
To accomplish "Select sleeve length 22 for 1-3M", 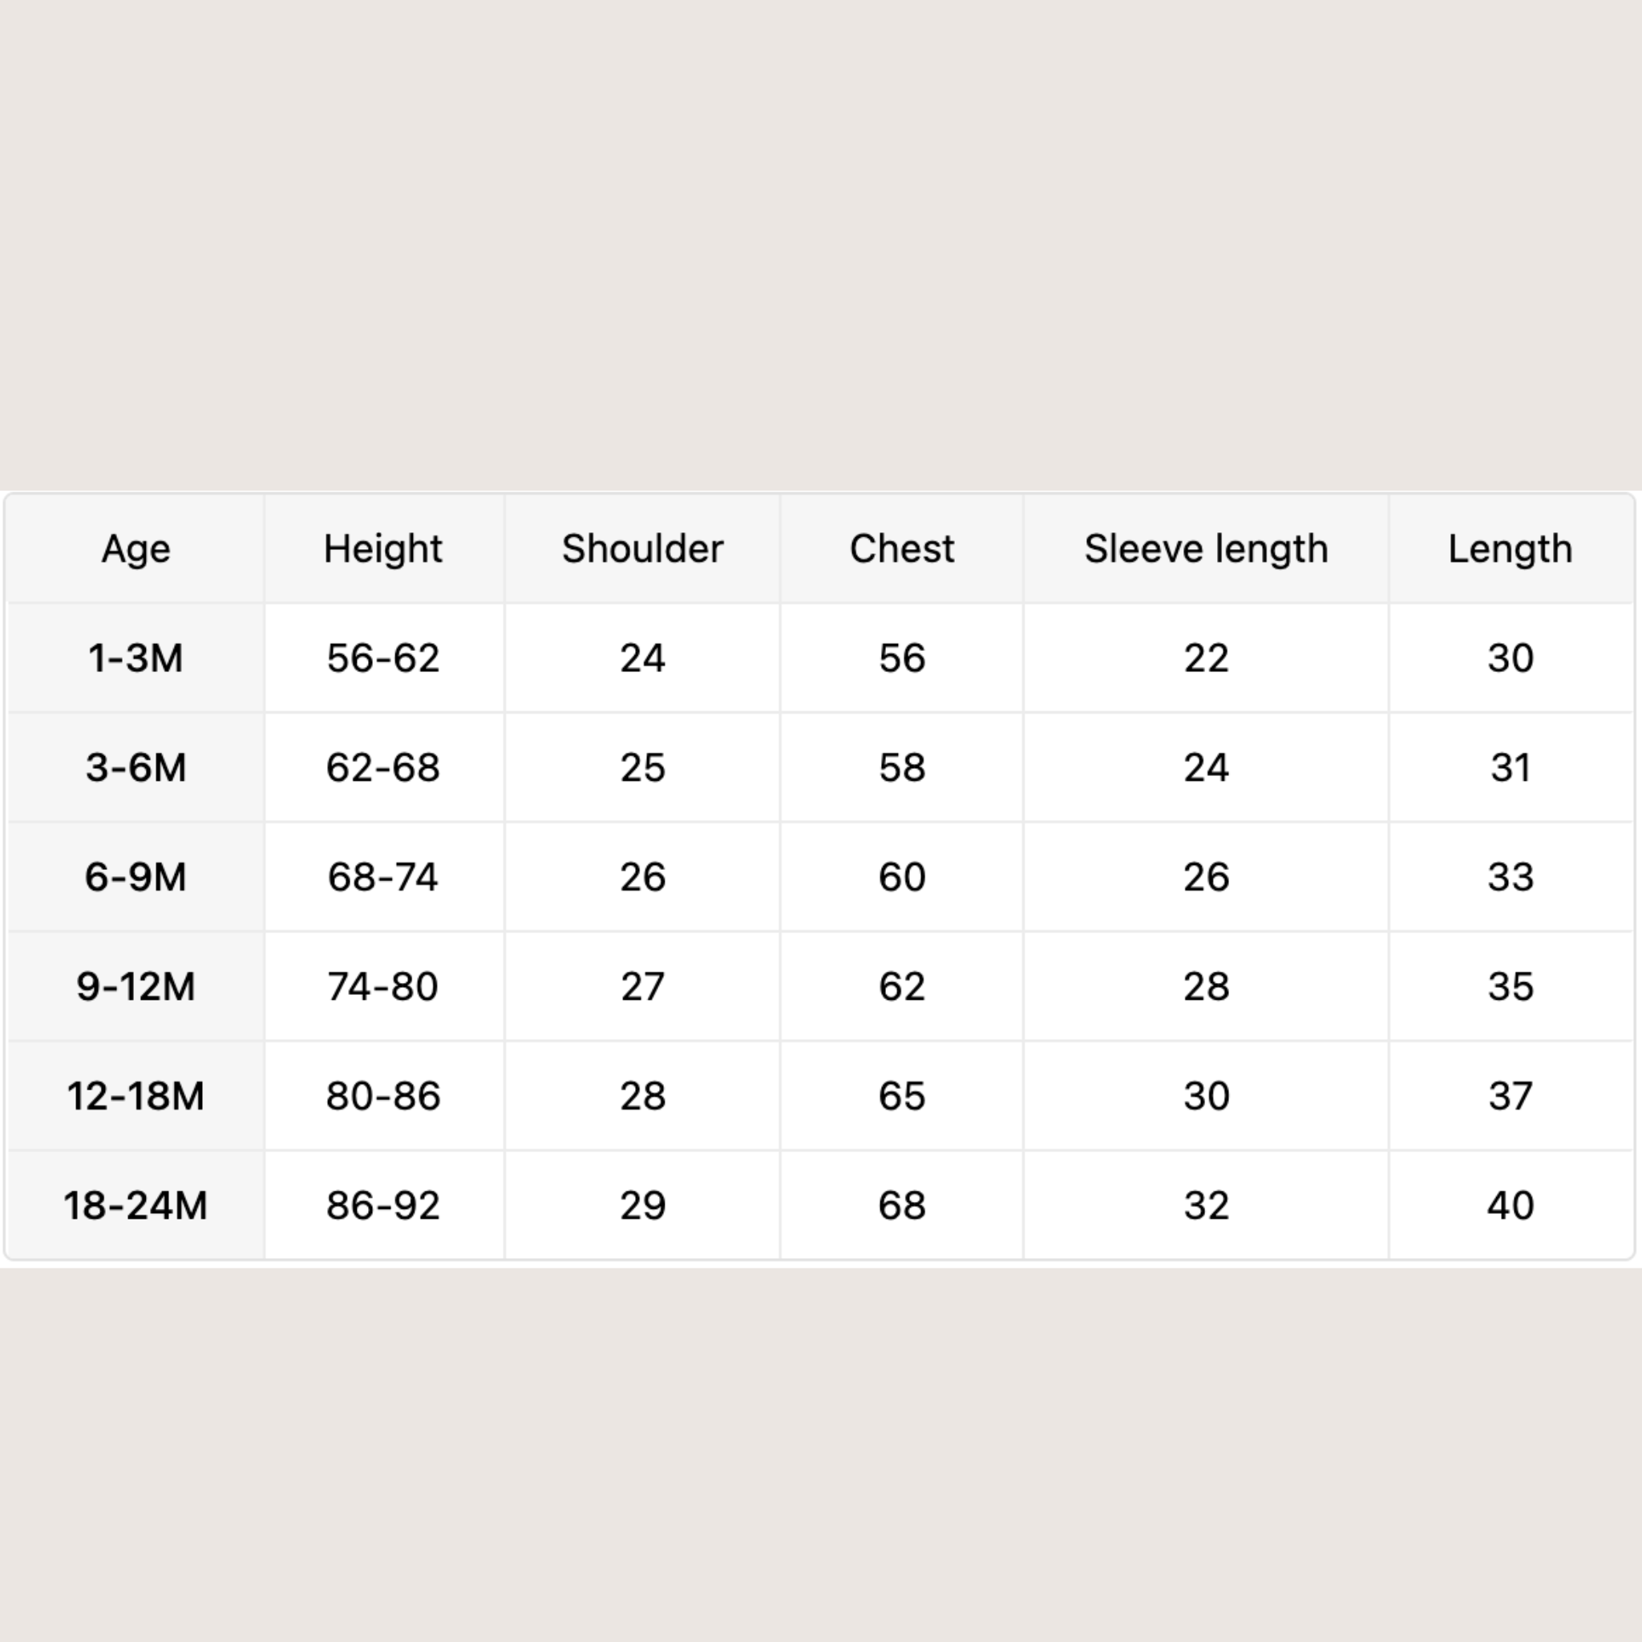I will (1206, 659).
